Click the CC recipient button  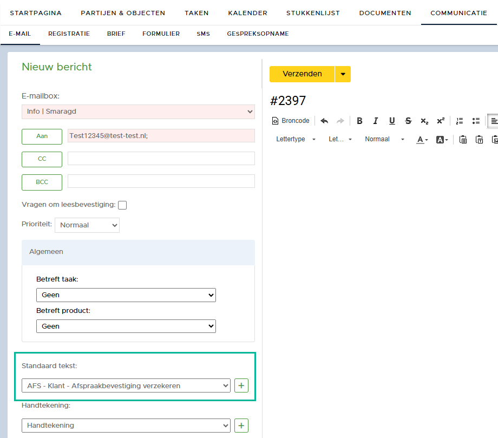(42, 159)
